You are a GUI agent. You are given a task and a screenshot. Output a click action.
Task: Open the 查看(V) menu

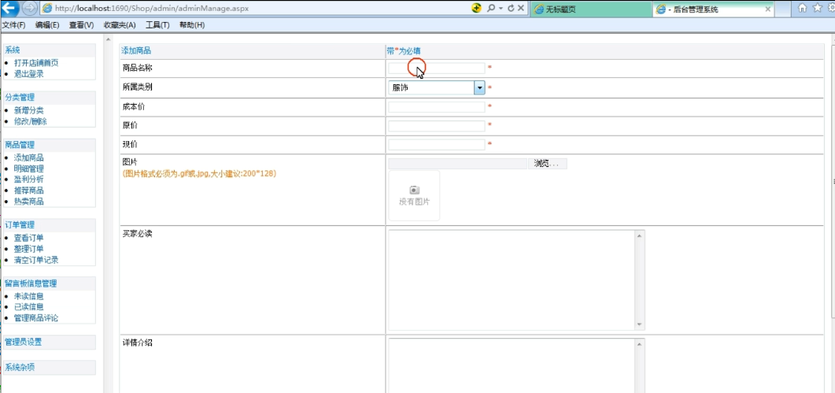click(82, 25)
